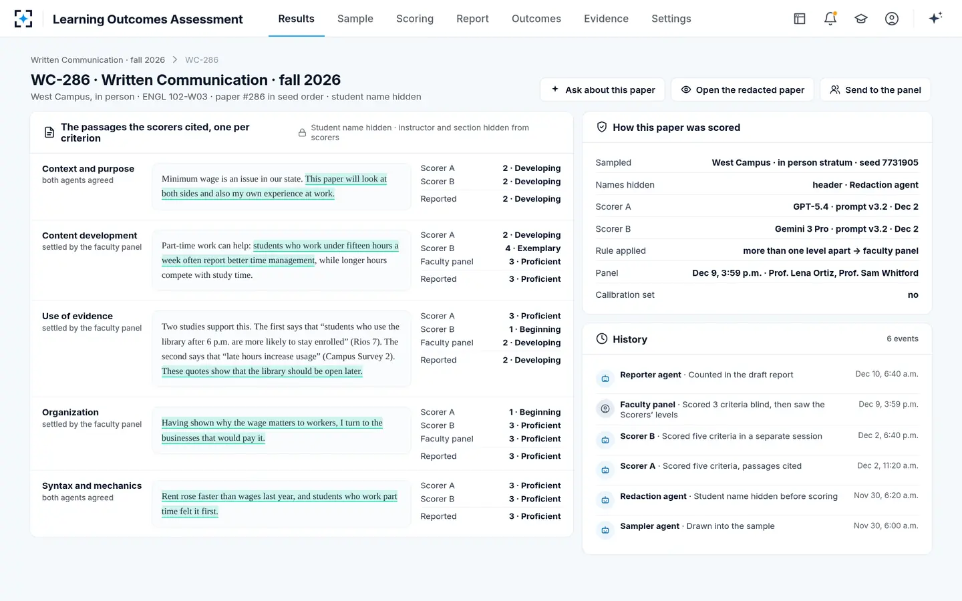This screenshot has width=962, height=601.
Task: Click the Faculty panel event icon
Action: 605,409
